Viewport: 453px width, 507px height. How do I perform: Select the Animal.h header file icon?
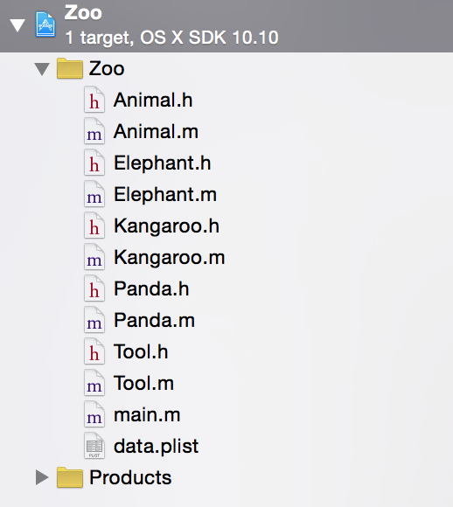(x=94, y=100)
